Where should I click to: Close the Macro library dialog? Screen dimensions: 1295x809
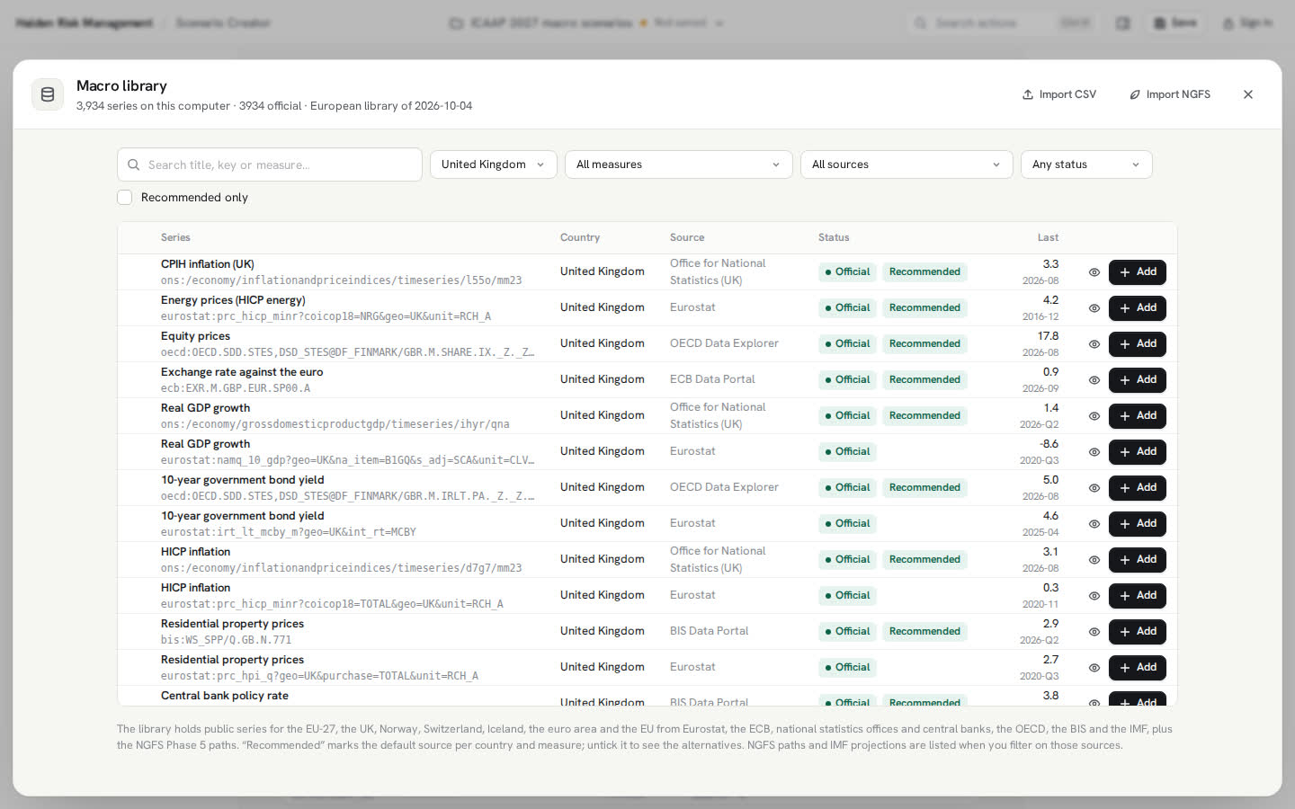click(1248, 94)
